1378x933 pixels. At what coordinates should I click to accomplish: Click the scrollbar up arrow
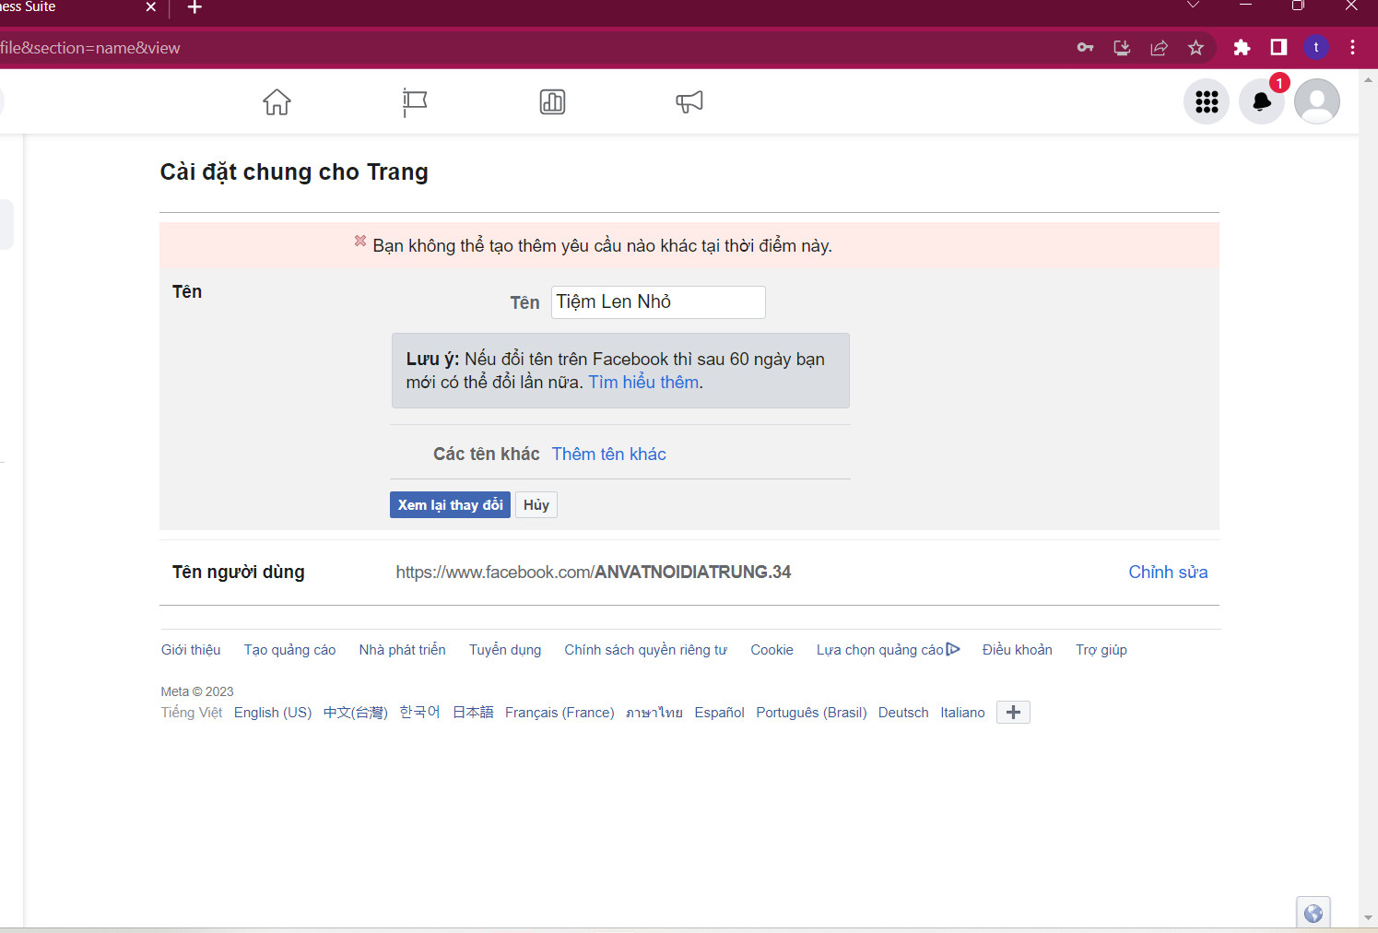point(1368,79)
